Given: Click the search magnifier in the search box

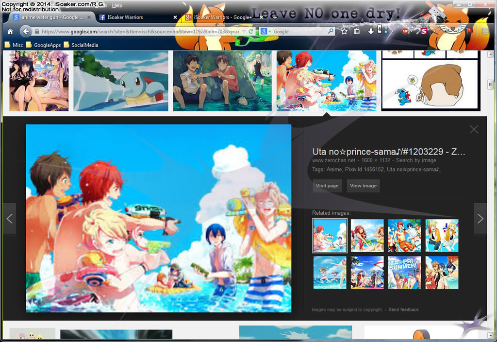Looking at the screenshot, I should pyautogui.click(x=330, y=31).
